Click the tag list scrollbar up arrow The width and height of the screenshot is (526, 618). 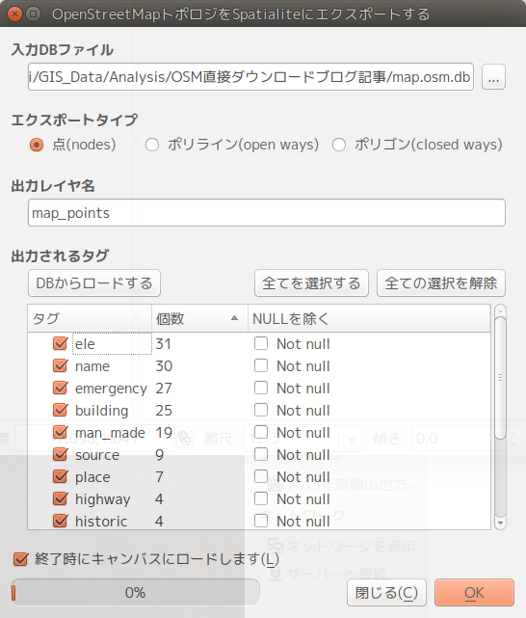[x=500, y=311]
